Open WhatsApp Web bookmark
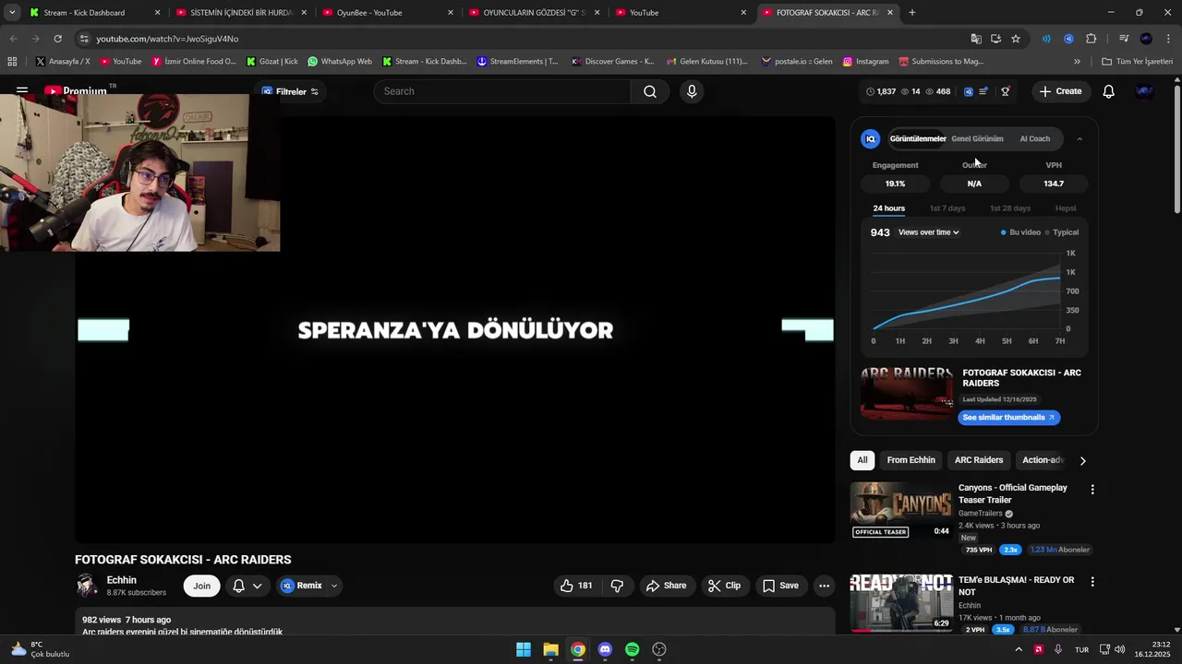 [x=340, y=62]
